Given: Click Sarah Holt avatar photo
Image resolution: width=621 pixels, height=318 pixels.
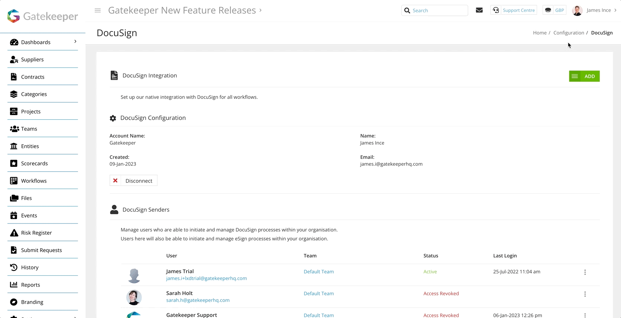Looking at the screenshot, I should coord(134,297).
